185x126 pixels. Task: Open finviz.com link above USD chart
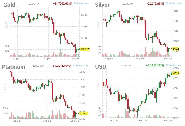coord(173,65)
